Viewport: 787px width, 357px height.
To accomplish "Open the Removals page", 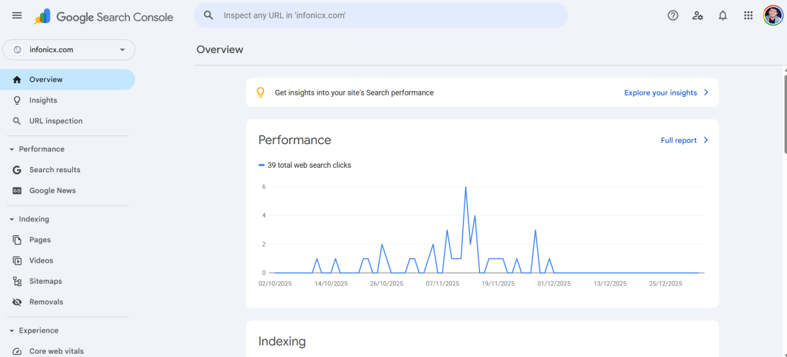I will [x=46, y=302].
